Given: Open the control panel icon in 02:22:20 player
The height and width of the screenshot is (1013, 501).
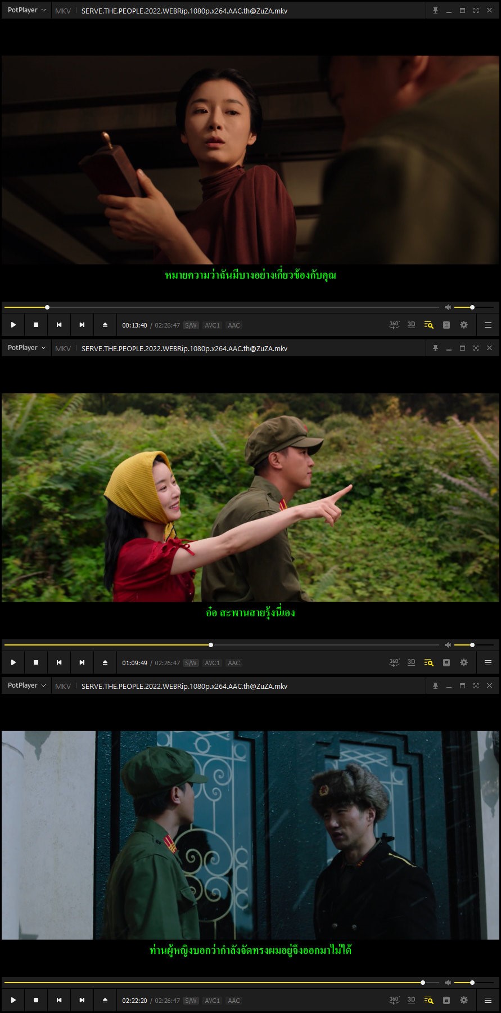Looking at the screenshot, I should pyautogui.click(x=446, y=1000).
